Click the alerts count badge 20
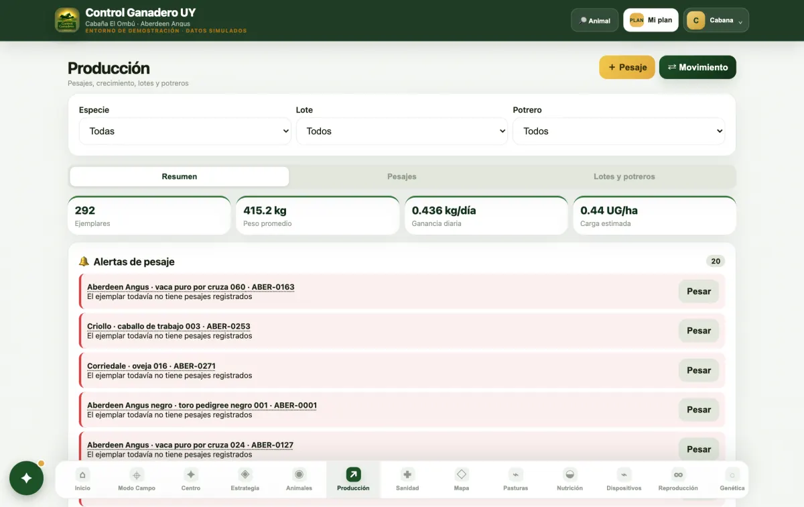Image resolution: width=804 pixels, height=507 pixels. (716, 262)
